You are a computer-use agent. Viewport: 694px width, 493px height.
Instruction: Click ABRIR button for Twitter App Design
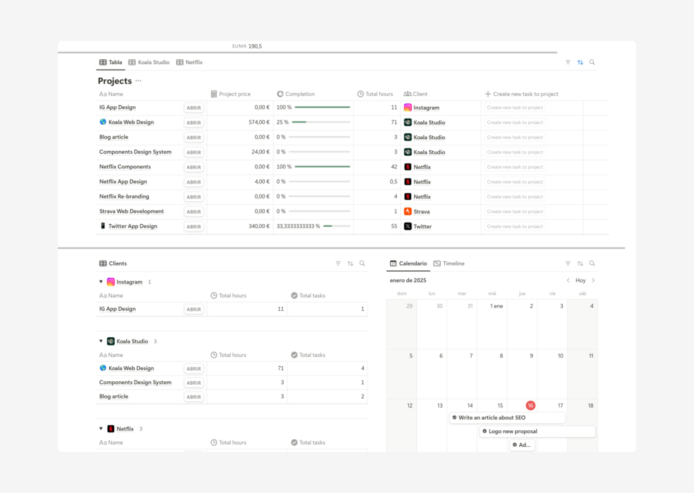tap(194, 227)
